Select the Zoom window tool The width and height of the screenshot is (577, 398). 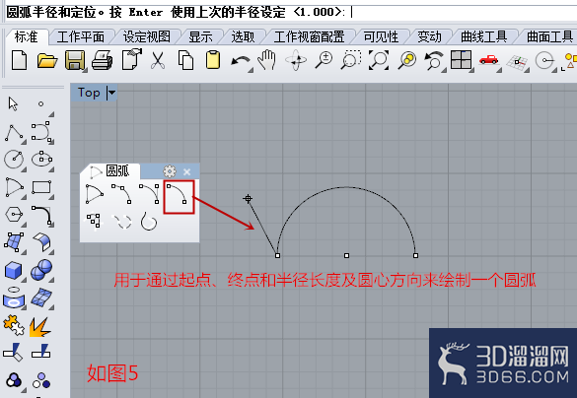tap(351, 60)
